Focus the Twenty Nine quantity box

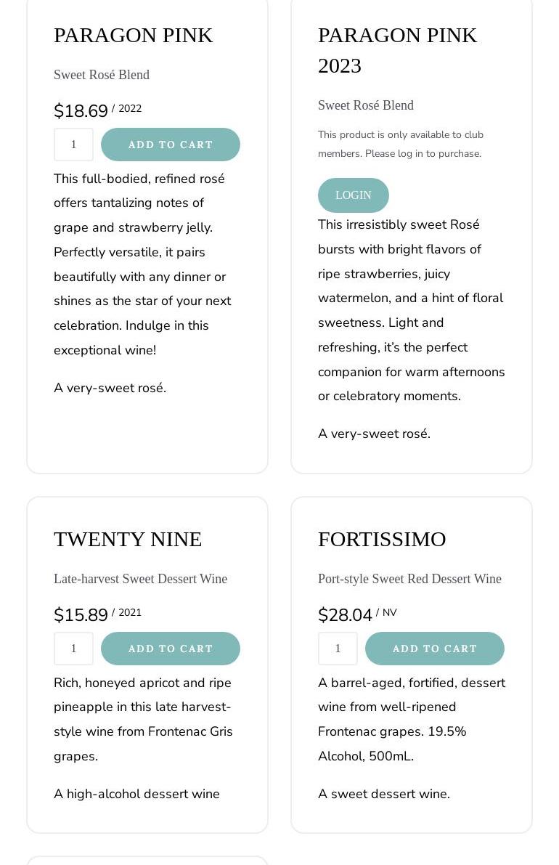(73, 649)
